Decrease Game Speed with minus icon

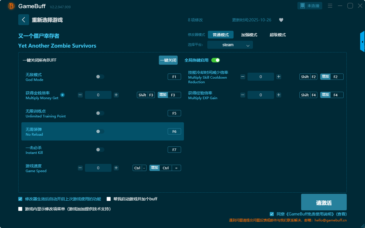tap(80, 168)
